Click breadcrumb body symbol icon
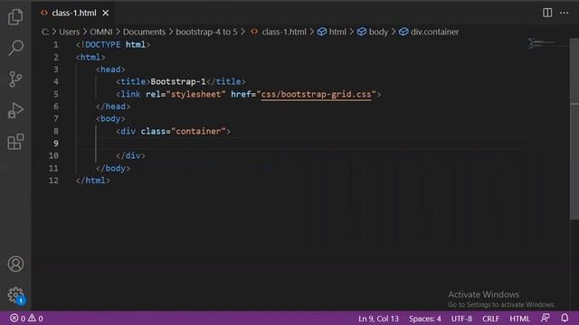This screenshot has width=579, height=325. 362,32
